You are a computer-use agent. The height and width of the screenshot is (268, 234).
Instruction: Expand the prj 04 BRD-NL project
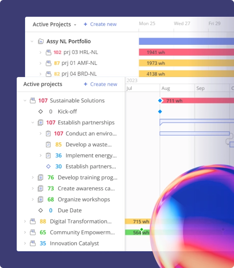(41, 74)
